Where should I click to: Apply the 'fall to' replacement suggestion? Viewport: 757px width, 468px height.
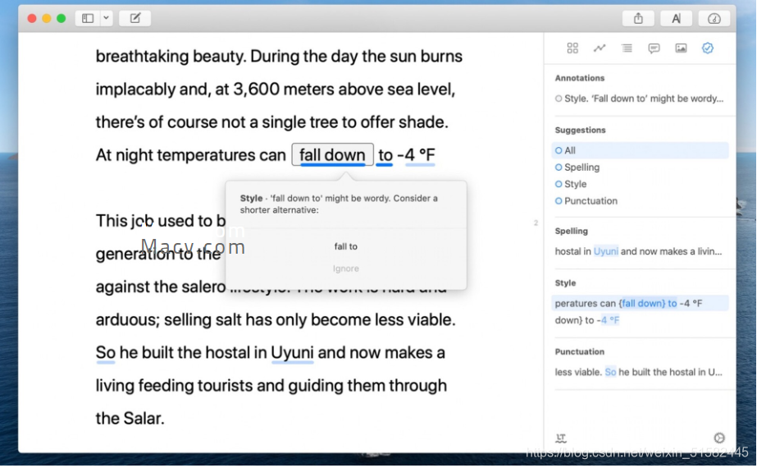pyautogui.click(x=345, y=246)
